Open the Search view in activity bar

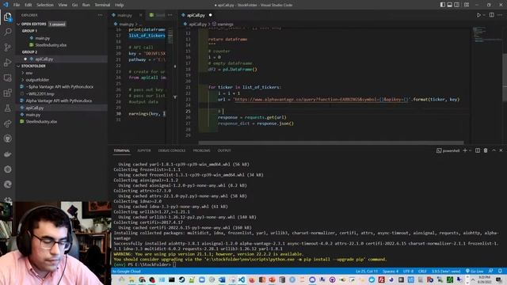coord(7,32)
